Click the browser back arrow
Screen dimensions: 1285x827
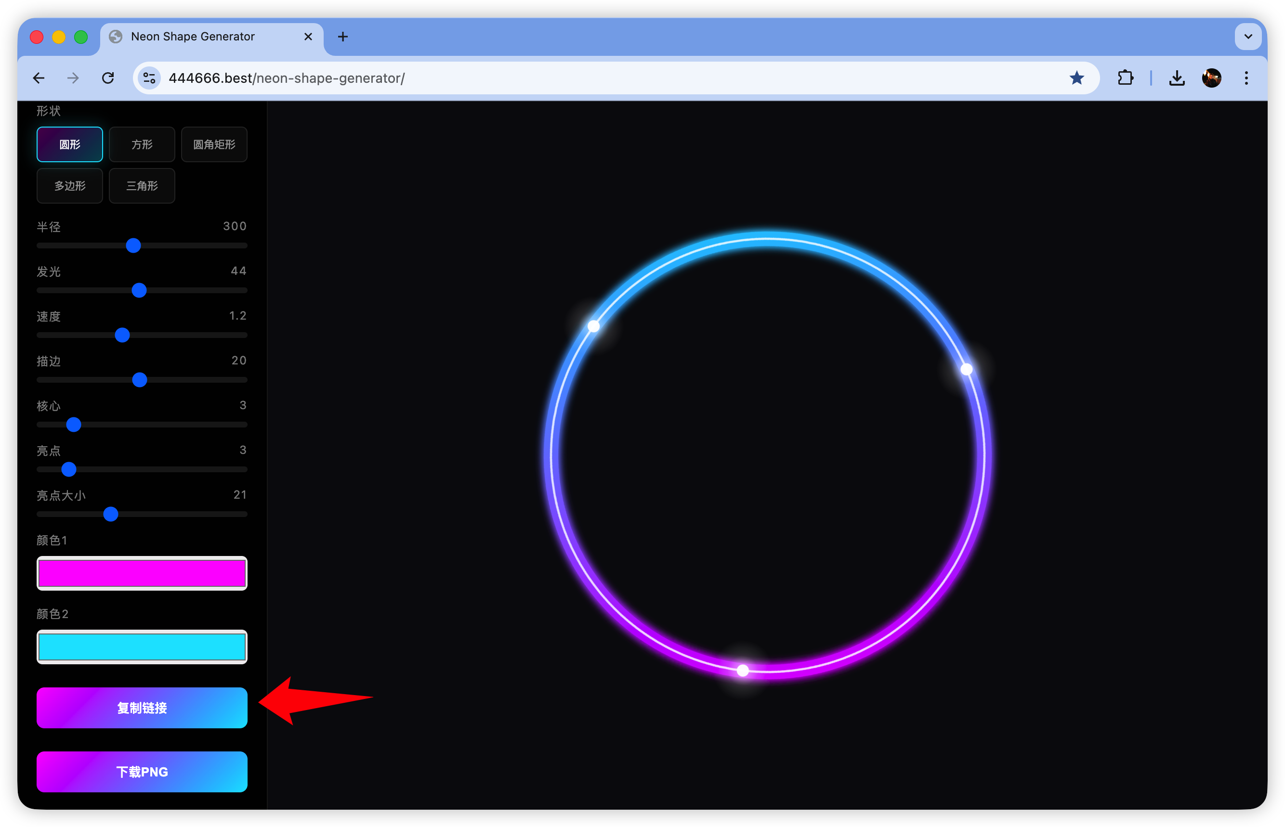(39, 78)
